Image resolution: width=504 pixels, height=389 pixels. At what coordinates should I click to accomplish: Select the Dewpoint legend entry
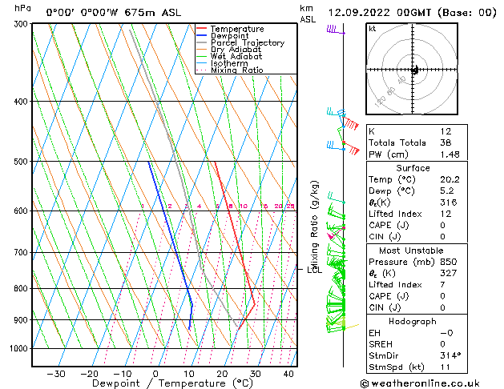[x=223, y=36]
